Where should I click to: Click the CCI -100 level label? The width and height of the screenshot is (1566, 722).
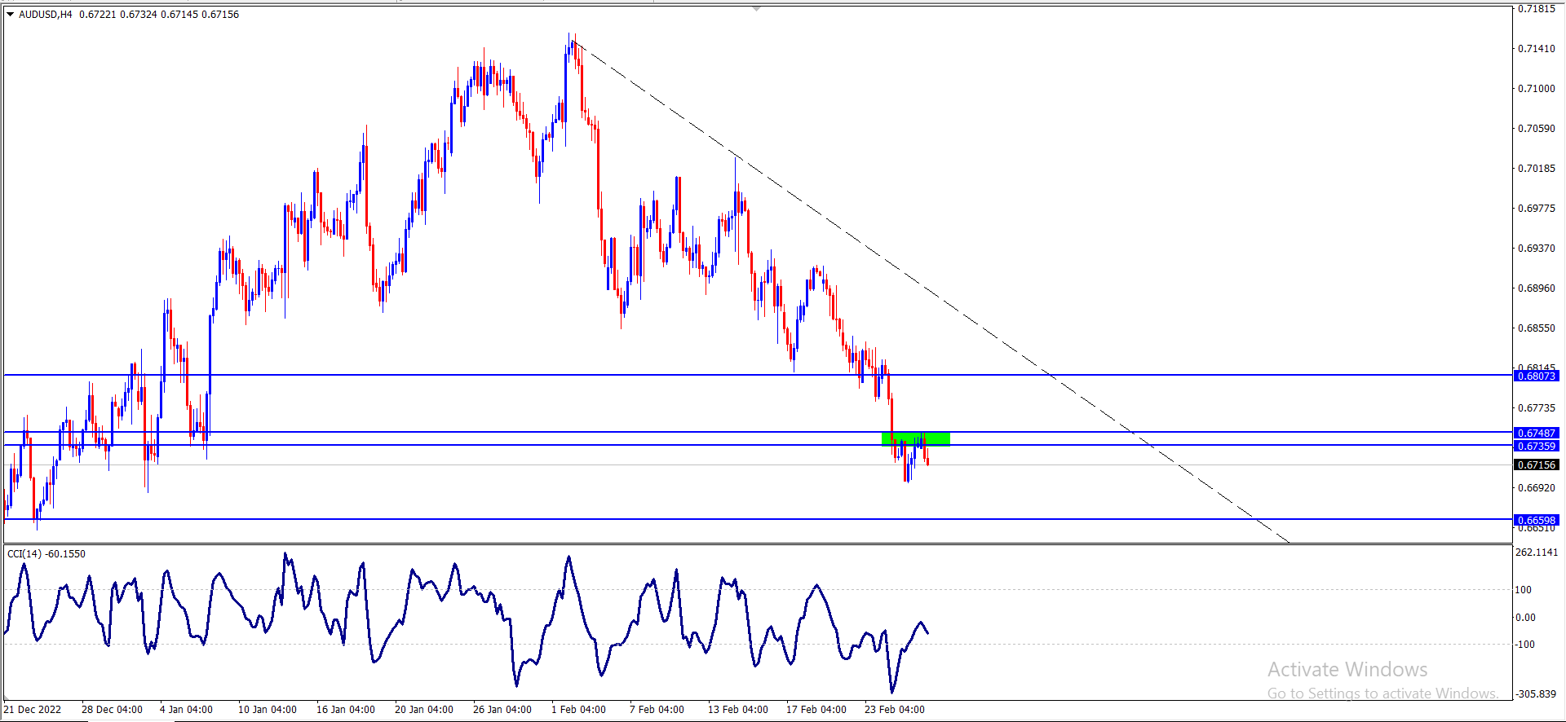click(x=1525, y=644)
